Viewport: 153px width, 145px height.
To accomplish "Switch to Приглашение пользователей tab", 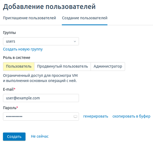I will point(30,18).
